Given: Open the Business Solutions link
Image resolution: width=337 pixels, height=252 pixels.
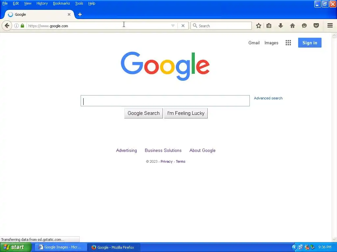Looking at the screenshot, I should pos(163,150).
